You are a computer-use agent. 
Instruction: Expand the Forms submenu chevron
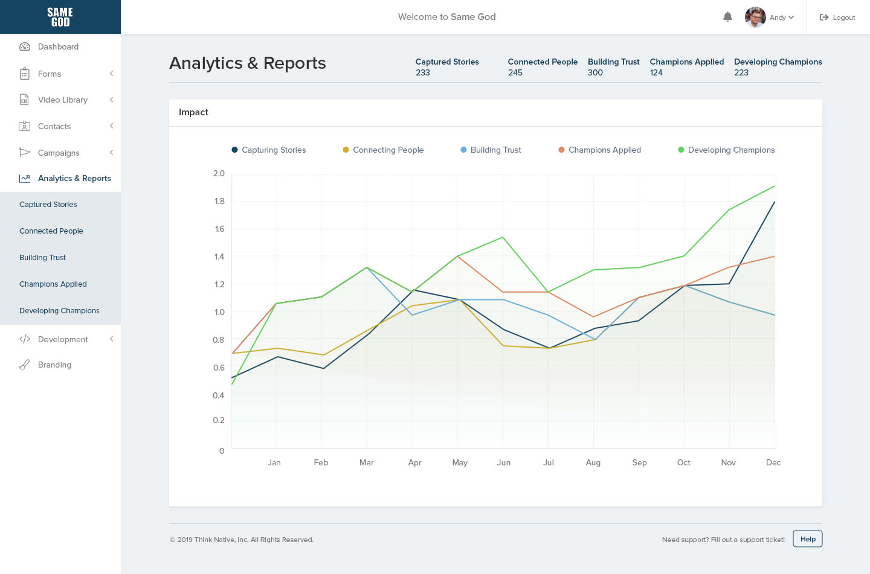click(x=111, y=74)
